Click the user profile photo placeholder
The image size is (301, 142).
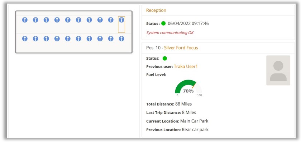(278, 70)
